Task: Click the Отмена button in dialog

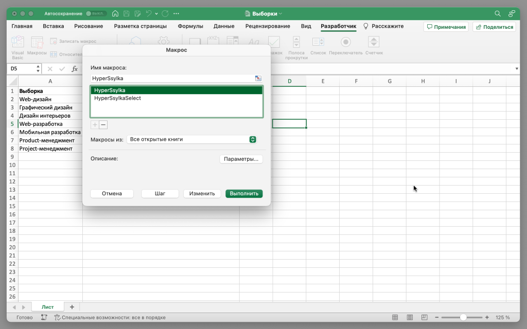Action: tap(112, 194)
